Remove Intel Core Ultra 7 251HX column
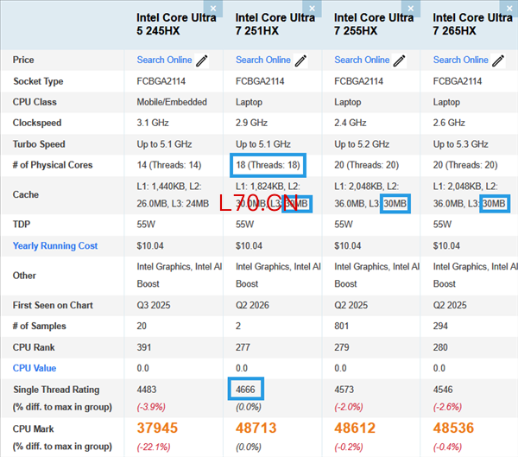The width and height of the screenshot is (518, 457). (x=312, y=9)
